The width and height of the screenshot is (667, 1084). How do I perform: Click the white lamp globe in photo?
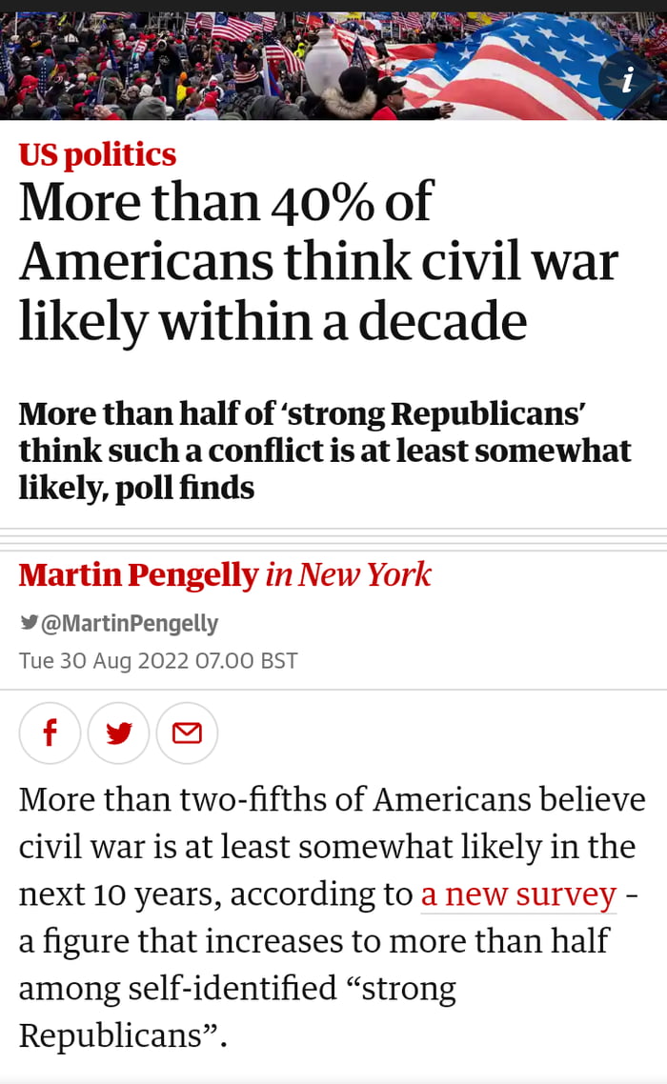click(x=327, y=55)
